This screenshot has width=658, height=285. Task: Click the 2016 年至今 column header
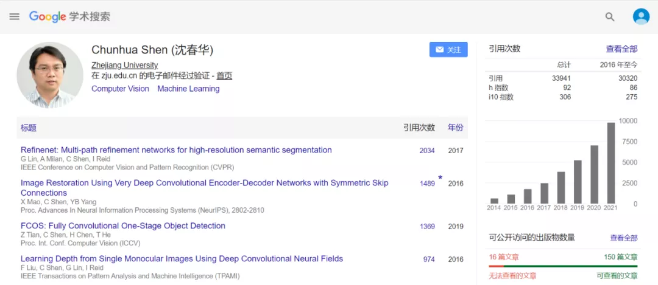pos(618,65)
